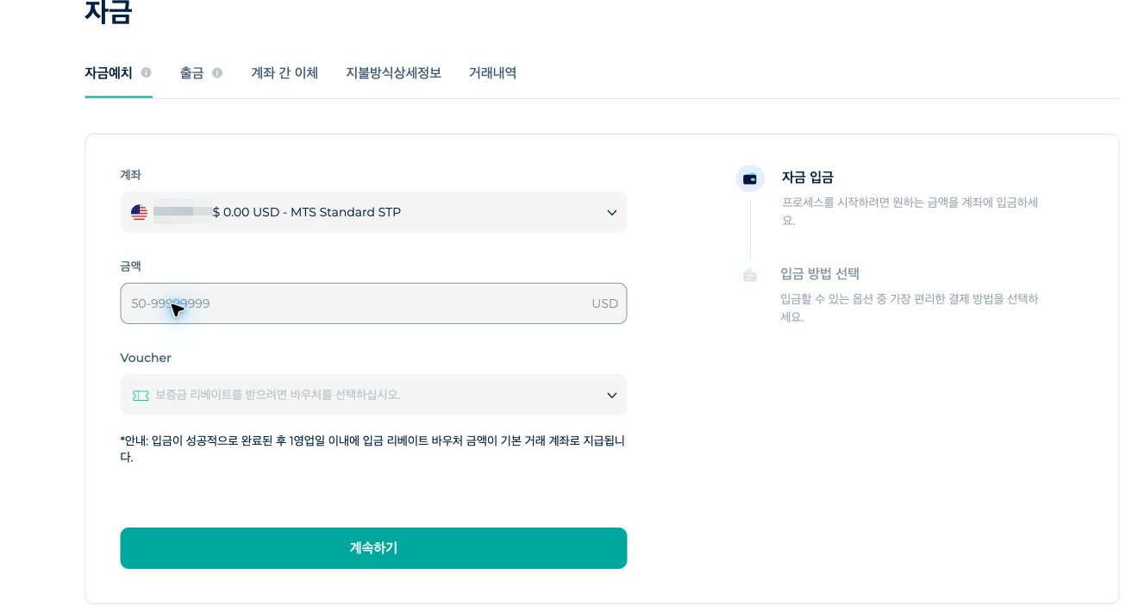
Task: Click the wallet icon next to 자금 입금
Action: [750, 178]
